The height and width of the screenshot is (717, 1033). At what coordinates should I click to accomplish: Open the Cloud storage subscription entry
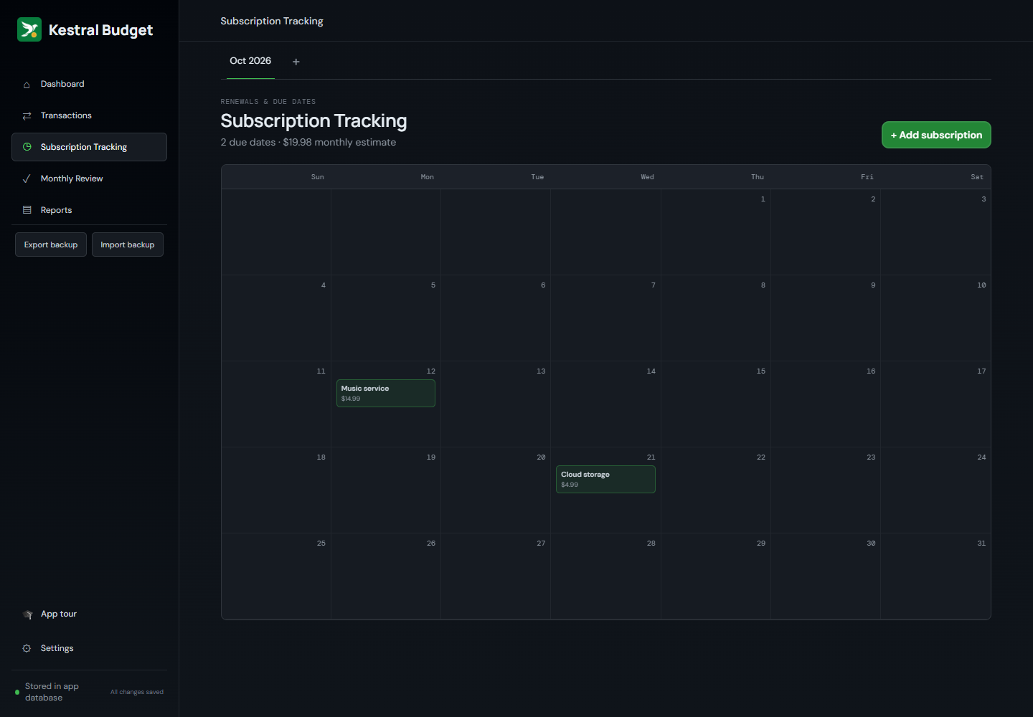pyautogui.click(x=605, y=479)
